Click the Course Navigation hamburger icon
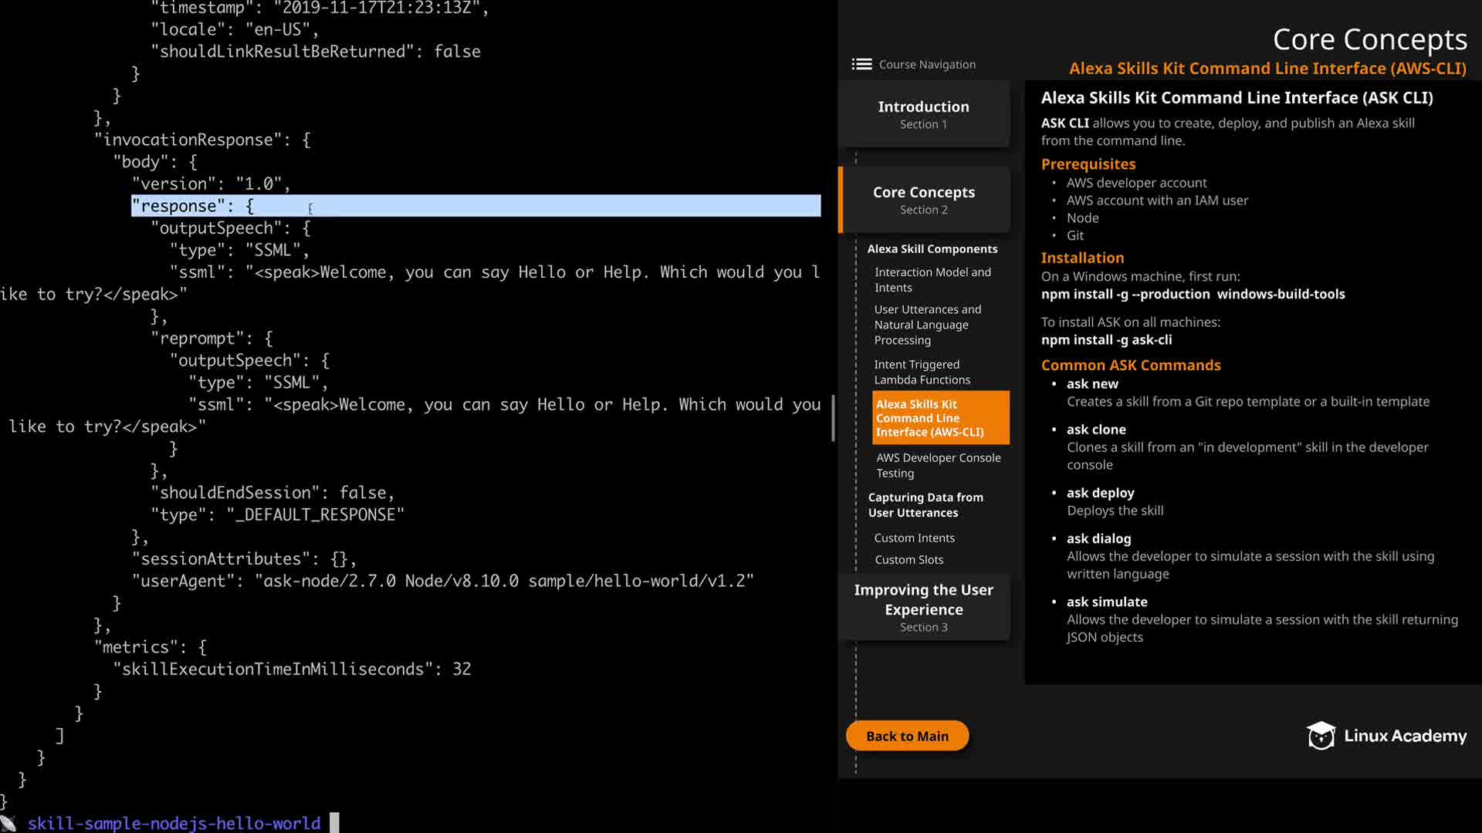Screen dimensions: 1482x833 point(861,65)
